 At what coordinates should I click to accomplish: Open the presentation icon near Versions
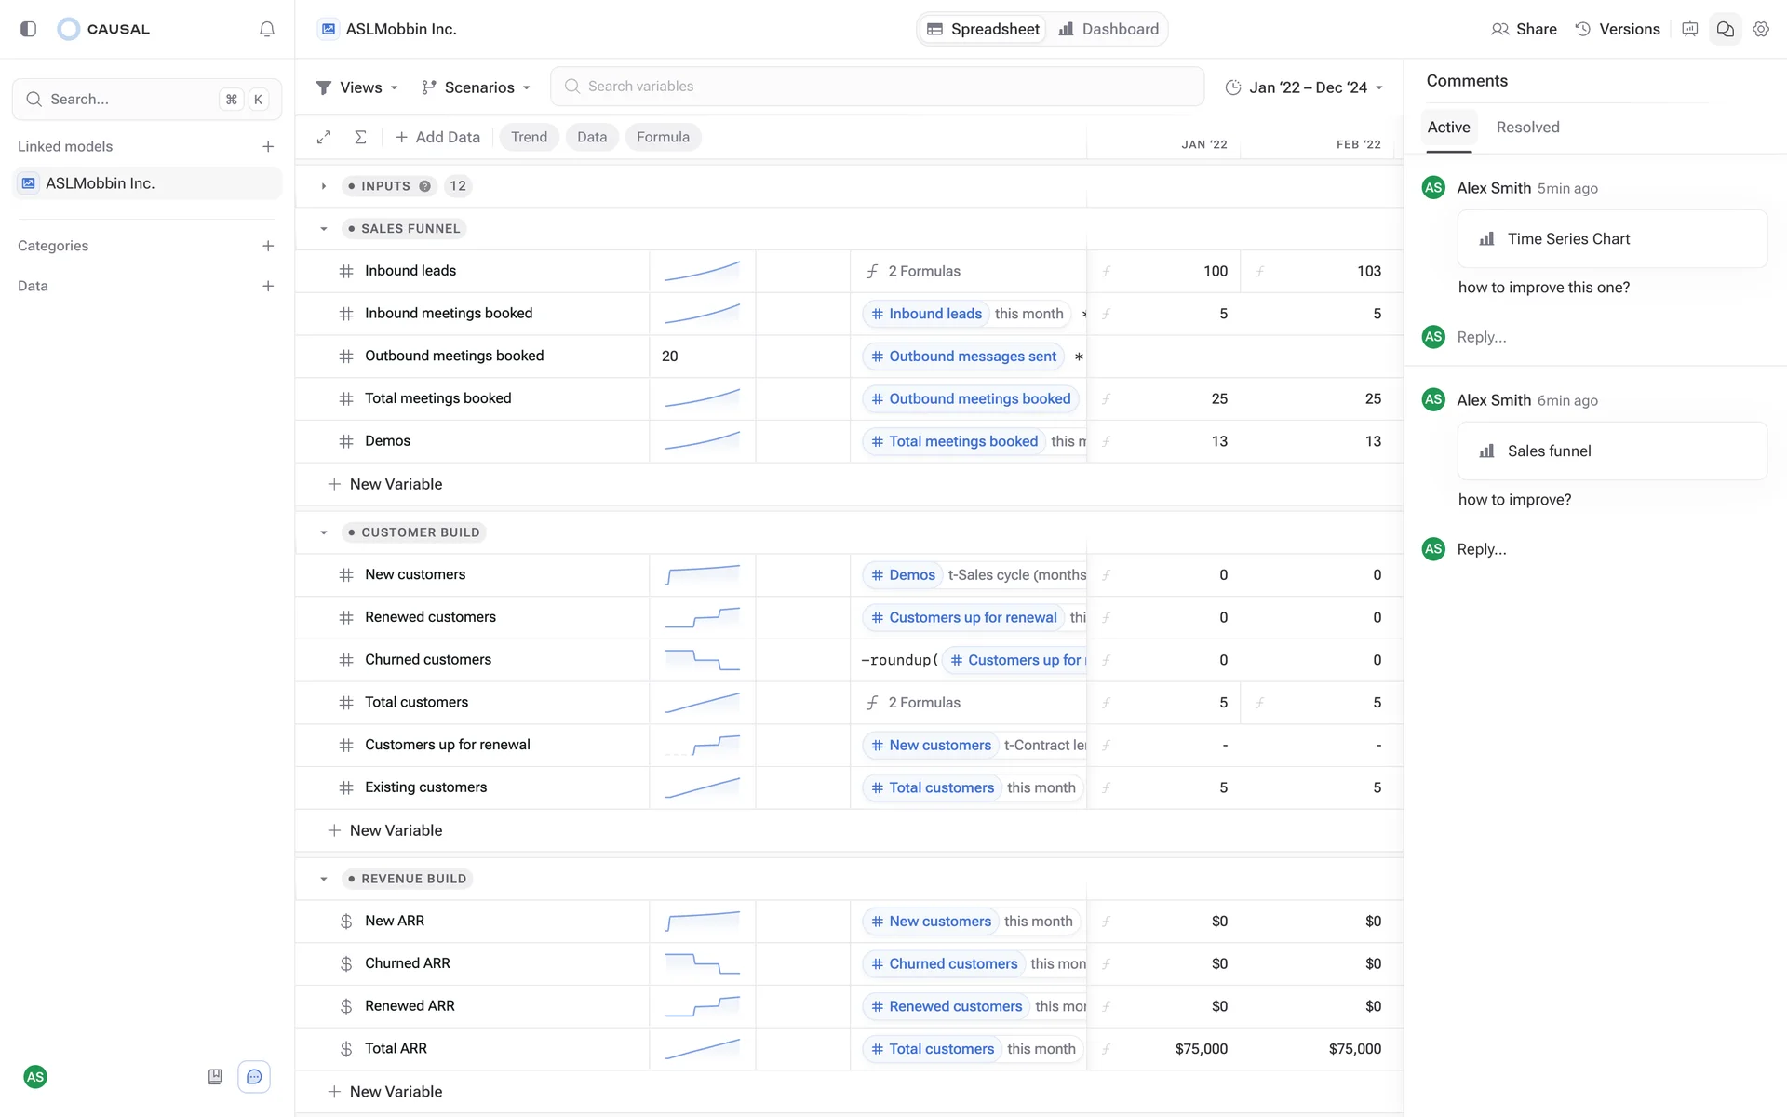(x=1689, y=29)
